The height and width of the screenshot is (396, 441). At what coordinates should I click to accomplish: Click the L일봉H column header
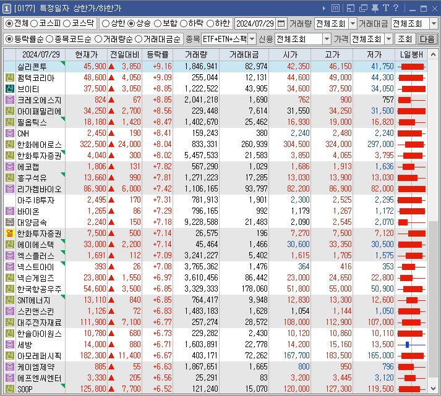point(411,54)
